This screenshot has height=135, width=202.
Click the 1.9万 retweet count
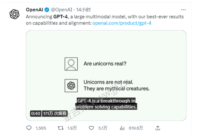72,128
